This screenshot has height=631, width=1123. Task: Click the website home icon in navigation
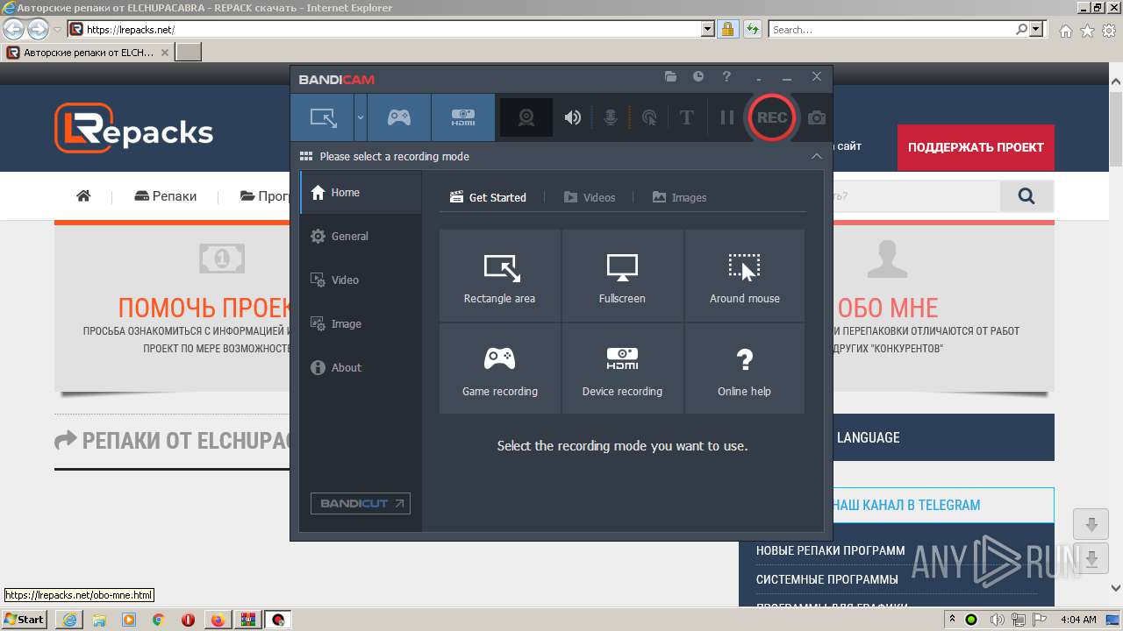pos(83,195)
